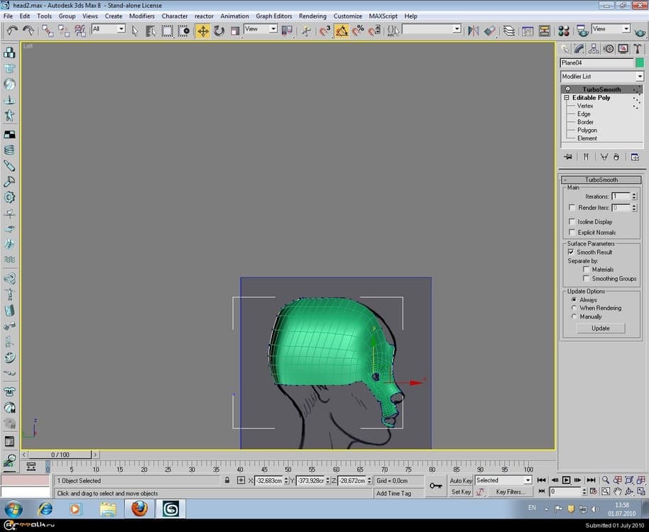The height and width of the screenshot is (532, 649).
Task: Click the Undo arrow icon
Action: click(12, 31)
